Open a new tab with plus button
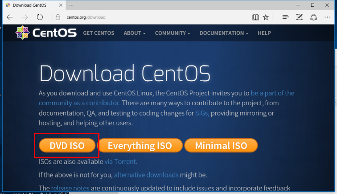This screenshot has height=194, width=337. (71, 5)
